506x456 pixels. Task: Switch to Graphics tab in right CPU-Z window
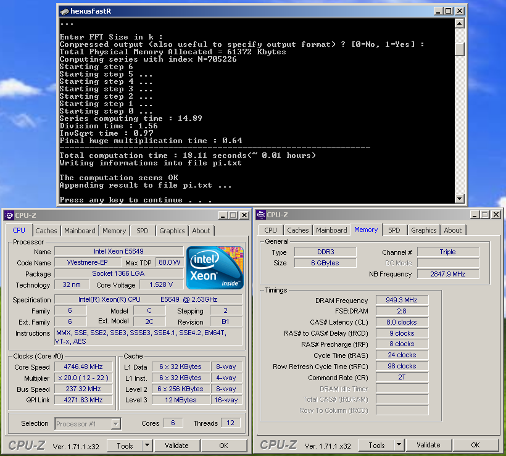coord(424,230)
